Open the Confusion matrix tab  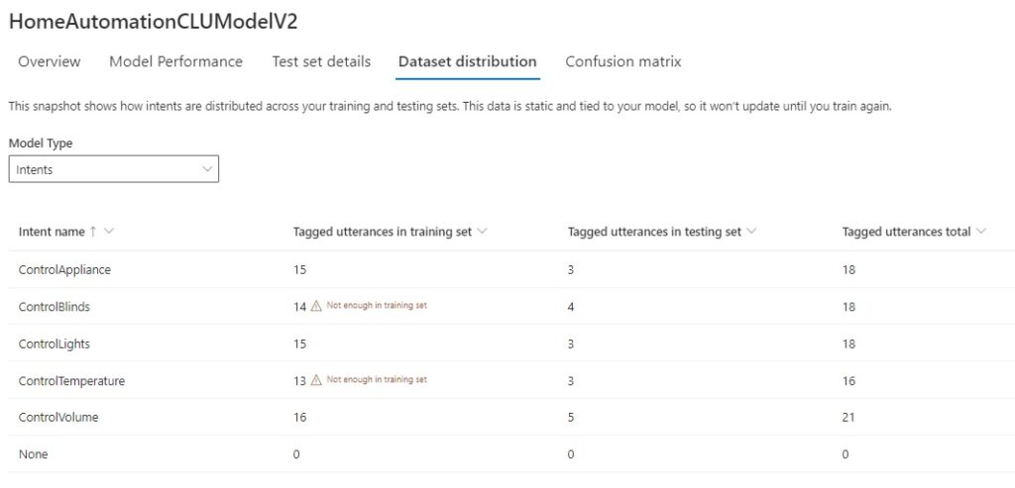(622, 61)
